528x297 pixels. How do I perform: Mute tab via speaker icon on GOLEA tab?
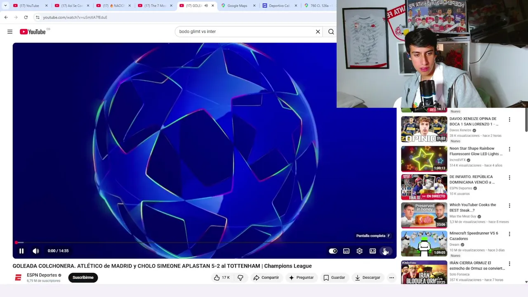(206, 6)
